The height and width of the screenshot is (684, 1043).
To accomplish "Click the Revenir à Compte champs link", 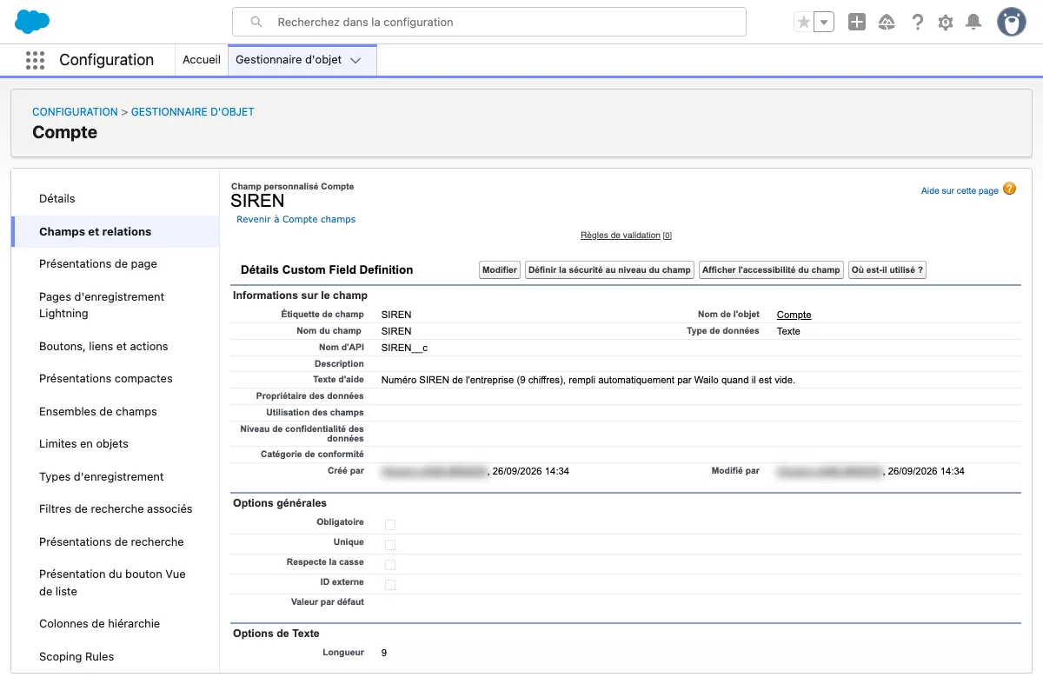I will tap(296, 219).
